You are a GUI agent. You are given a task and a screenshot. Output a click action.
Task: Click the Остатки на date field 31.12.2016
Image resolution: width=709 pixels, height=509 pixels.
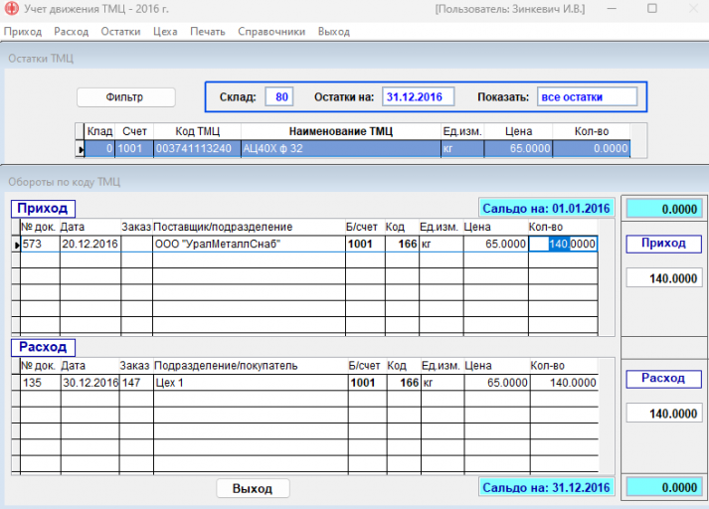pyautogui.click(x=418, y=96)
